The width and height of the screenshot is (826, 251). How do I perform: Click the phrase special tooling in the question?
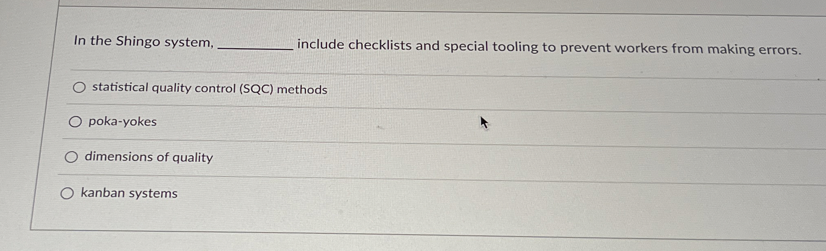tap(488, 47)
